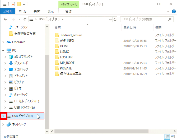Click the navigation pane scroll down arrow
Screen dimensions: 177x140
coord(46,132)
